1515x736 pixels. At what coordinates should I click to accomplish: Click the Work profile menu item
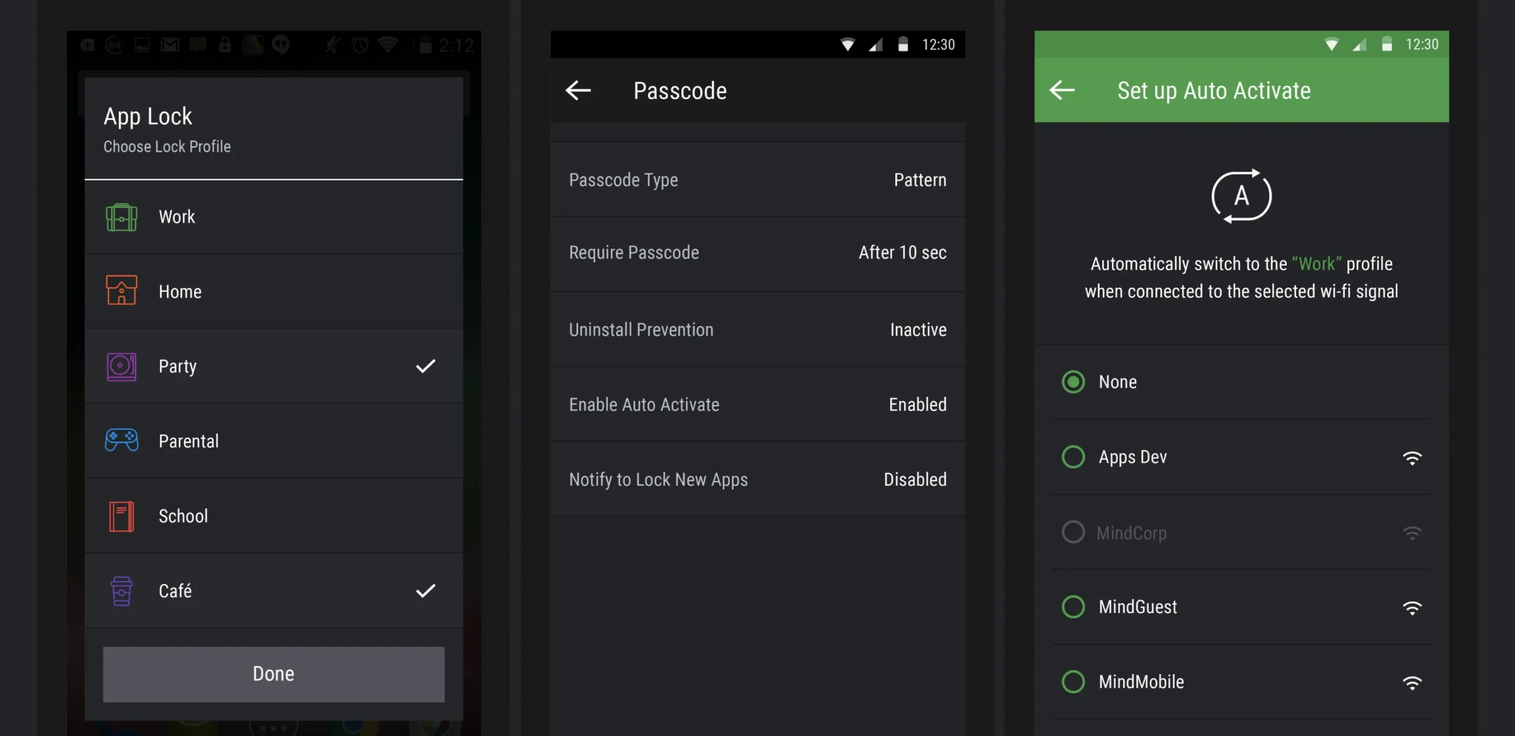point(272,217)
